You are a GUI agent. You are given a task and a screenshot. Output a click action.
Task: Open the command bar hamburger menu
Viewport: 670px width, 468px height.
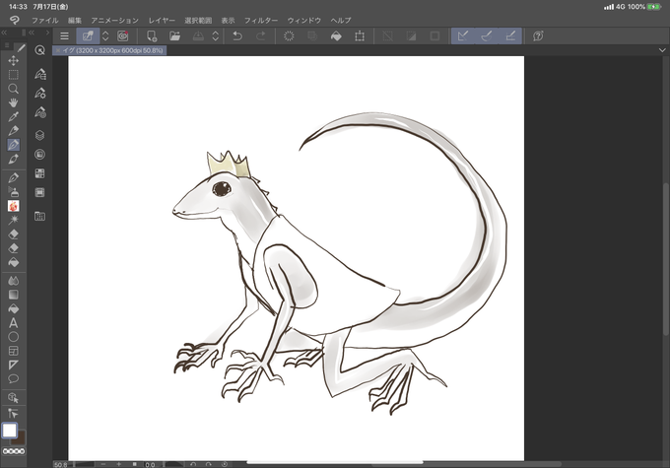tap(64, 35)
